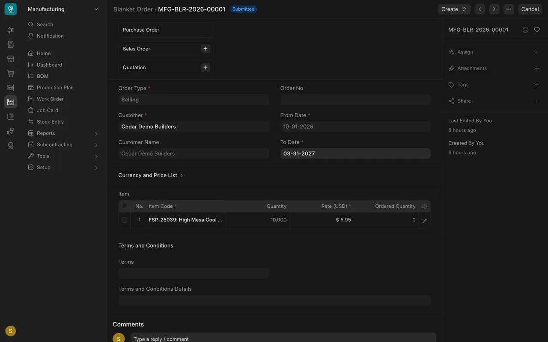548x342 pixels.
Task: Click the Blanket Order breadcrumb link
Action: 133,9
